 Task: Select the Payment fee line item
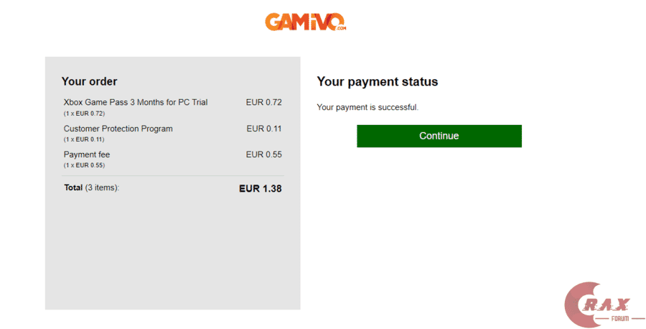(x=87, y=154)
